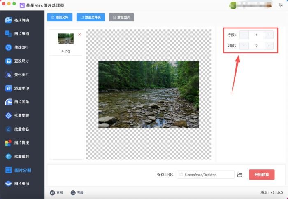Increase 行数 row count with plus
The width and height of the screenshot is (288, 199).
[x=269, y=35]
